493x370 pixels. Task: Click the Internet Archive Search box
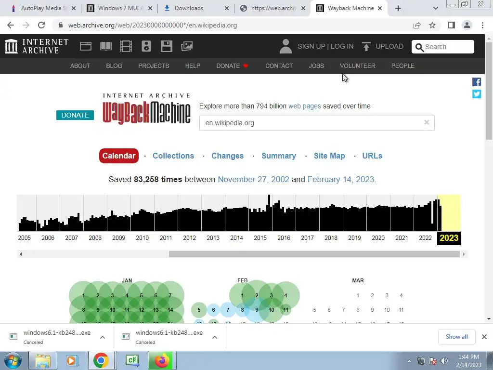(443, 47)
